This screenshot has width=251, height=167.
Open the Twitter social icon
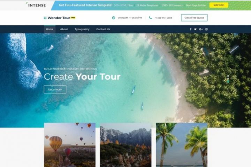(x=195, y=29)
